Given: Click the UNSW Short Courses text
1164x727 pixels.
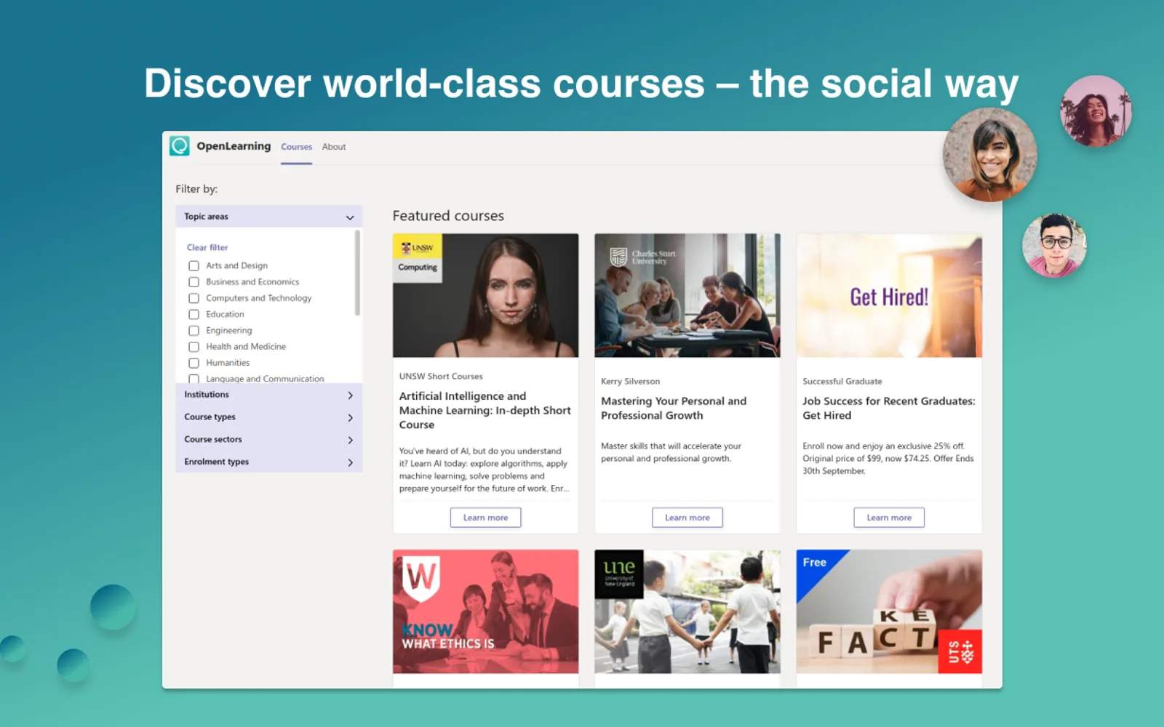Looking at the screenshot, I should coord(441,376).
